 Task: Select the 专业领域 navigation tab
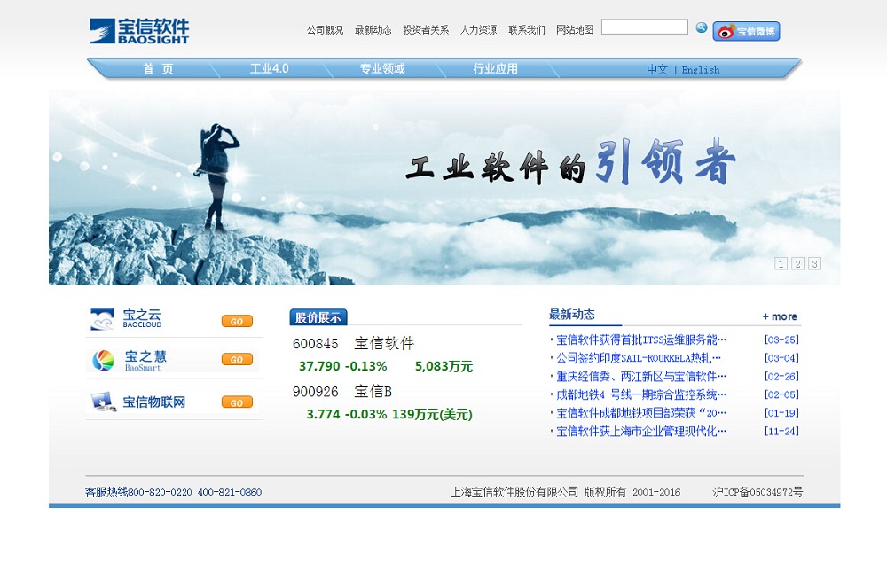(382, 69)
